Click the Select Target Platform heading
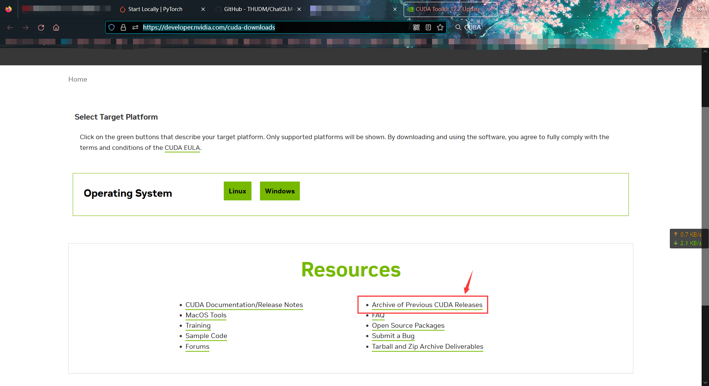 116,117
